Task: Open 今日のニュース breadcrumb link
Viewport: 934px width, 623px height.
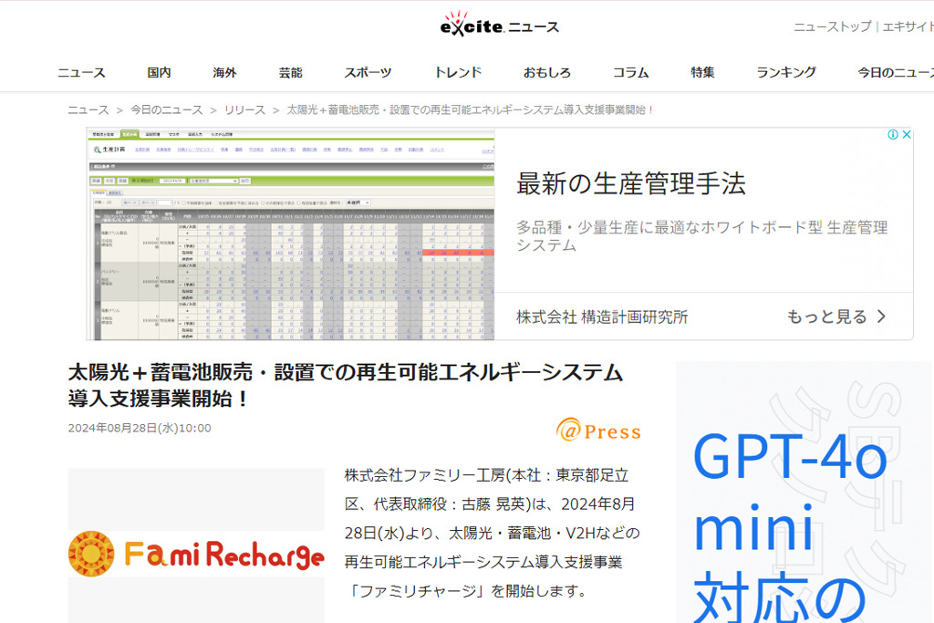Action: [167, 110]
